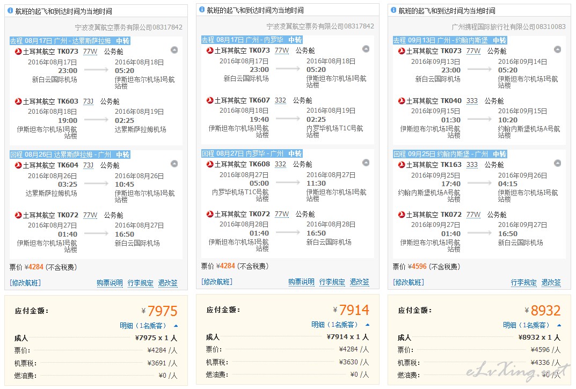The width and height of the screenshot is (576, 389).
Task: Click the 中转 label on 去程 广州 - 约翰内斯堡
Action: pos(500,40)
